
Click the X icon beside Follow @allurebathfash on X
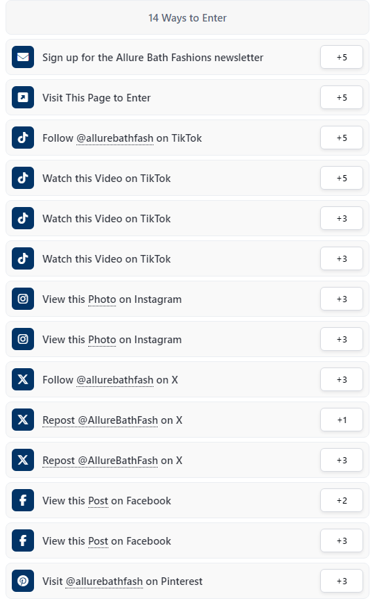pyautogui.click(x=23, y=379)
